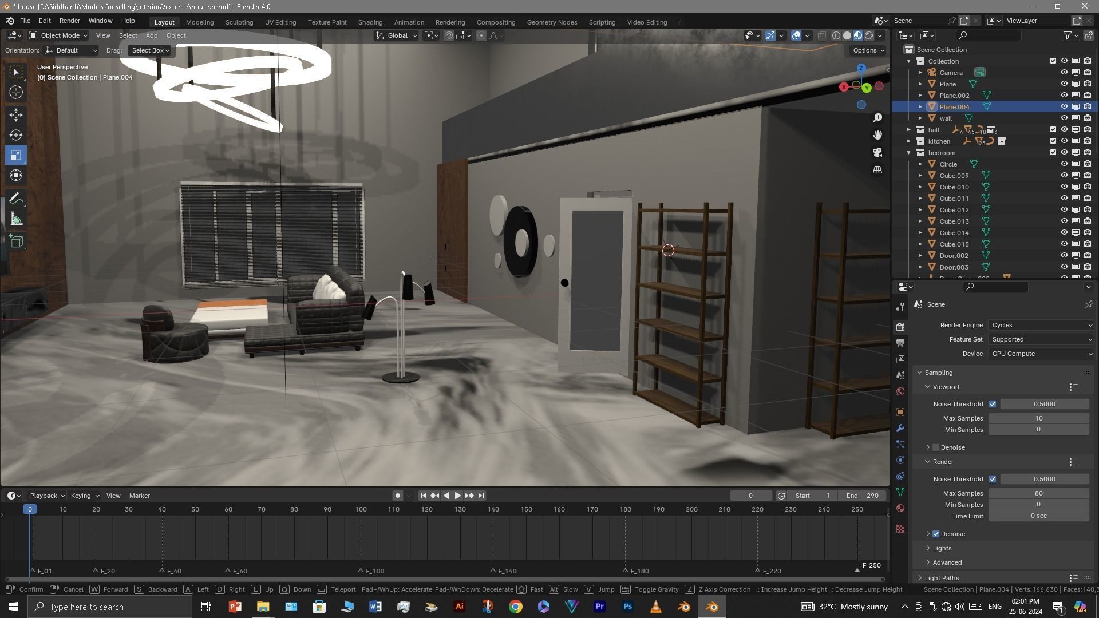Click the End frame 290 field

tap(863, 496)
